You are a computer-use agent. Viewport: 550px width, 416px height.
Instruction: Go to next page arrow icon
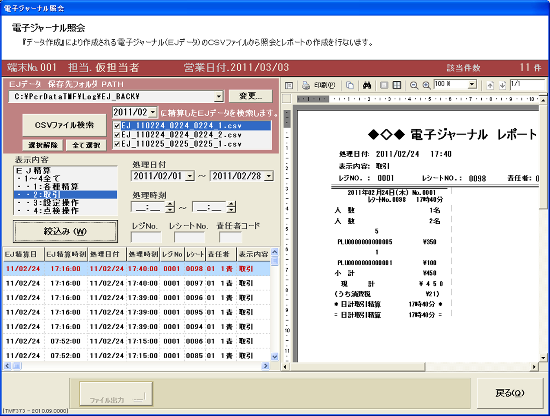(502, 85)
